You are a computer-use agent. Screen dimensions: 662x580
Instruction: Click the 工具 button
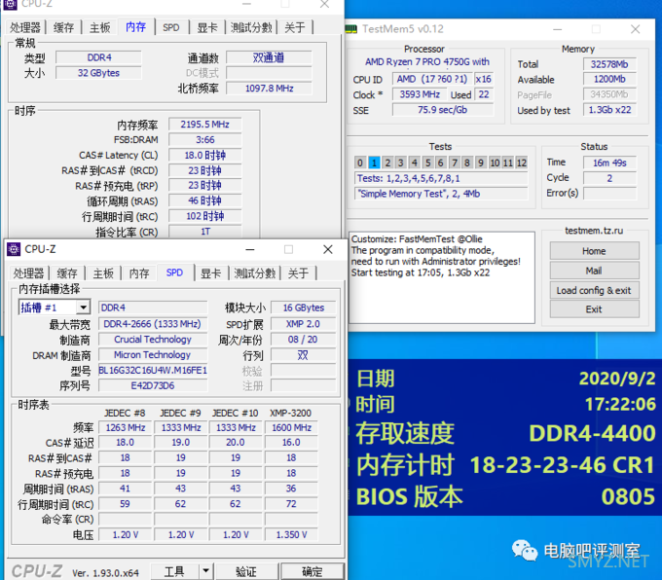[174, 571]
